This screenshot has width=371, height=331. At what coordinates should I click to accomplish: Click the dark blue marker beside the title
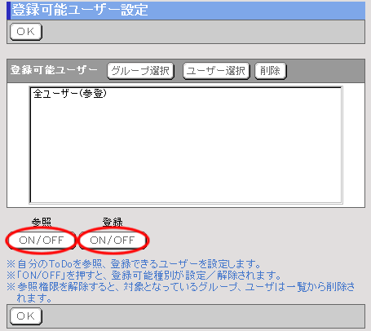coord(8,11)
